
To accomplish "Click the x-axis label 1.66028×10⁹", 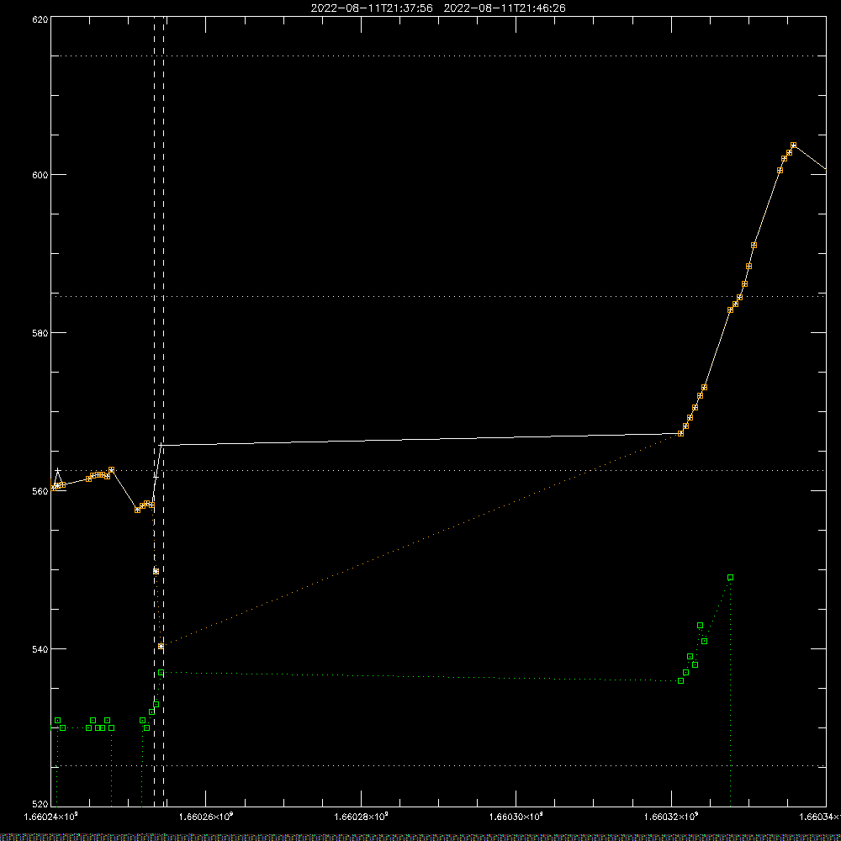I will tap(361, 817).
